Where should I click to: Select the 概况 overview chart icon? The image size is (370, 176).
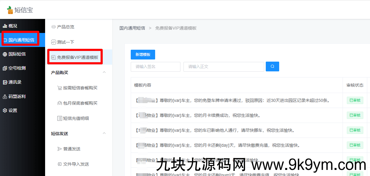5,26
